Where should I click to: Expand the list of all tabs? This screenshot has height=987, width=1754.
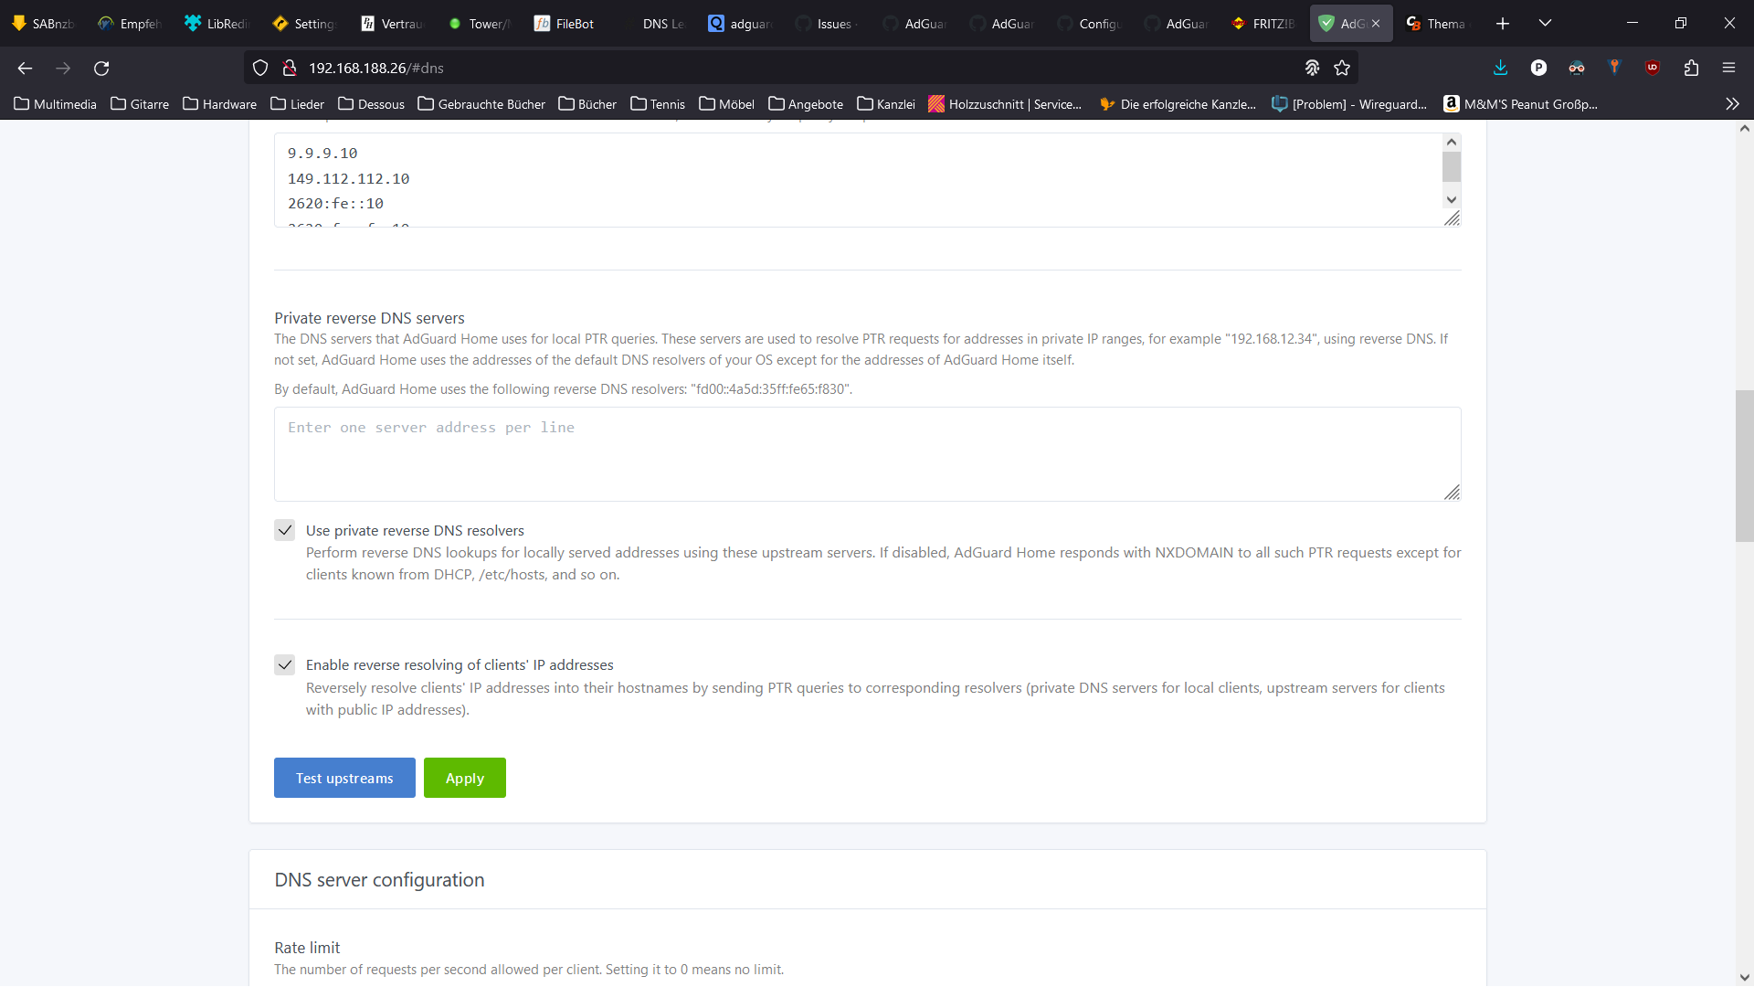coord(1545,24)
